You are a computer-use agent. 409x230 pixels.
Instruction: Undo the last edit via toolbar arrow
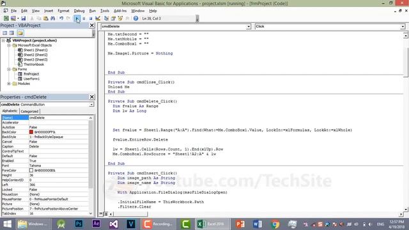(x=61, y=19)
